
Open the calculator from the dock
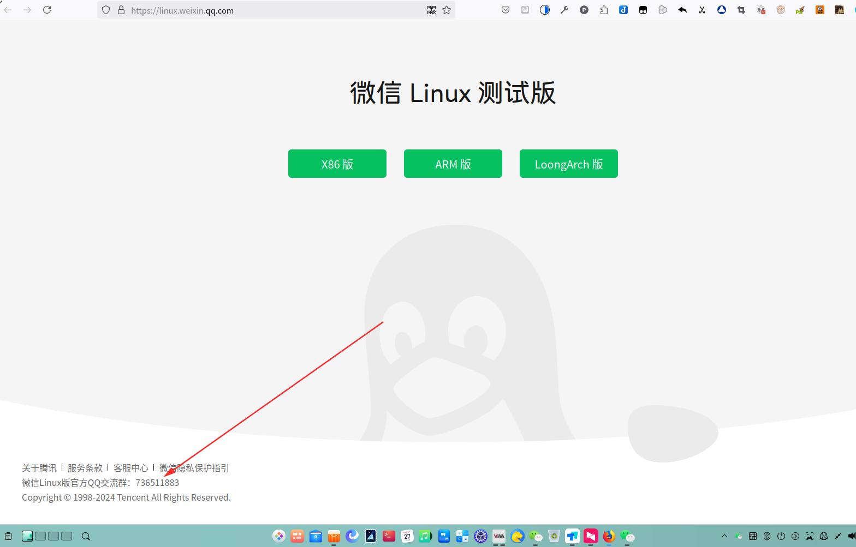tap(462, 536)
